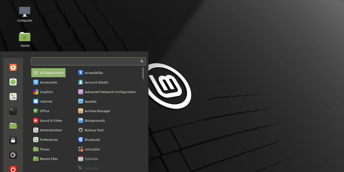
Task: Select the Preferences category
Action: pos(48,140)
